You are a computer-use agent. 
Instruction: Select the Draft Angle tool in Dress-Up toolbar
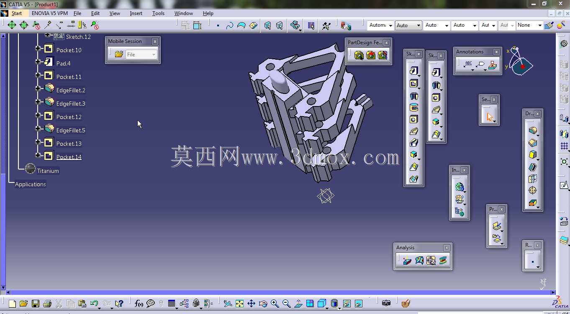click(532, 155)
